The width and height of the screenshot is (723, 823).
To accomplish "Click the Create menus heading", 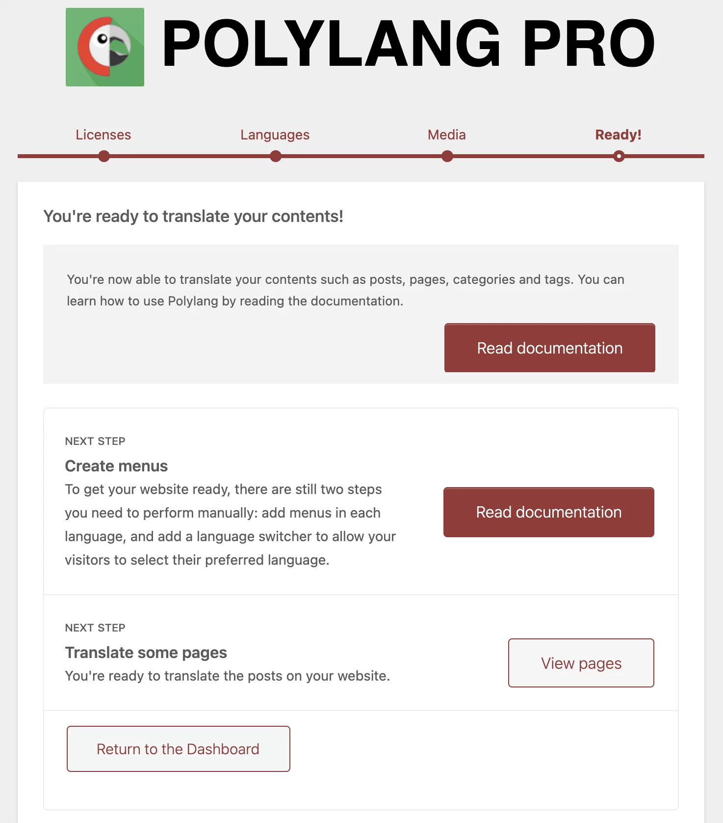I will [116, 466].
